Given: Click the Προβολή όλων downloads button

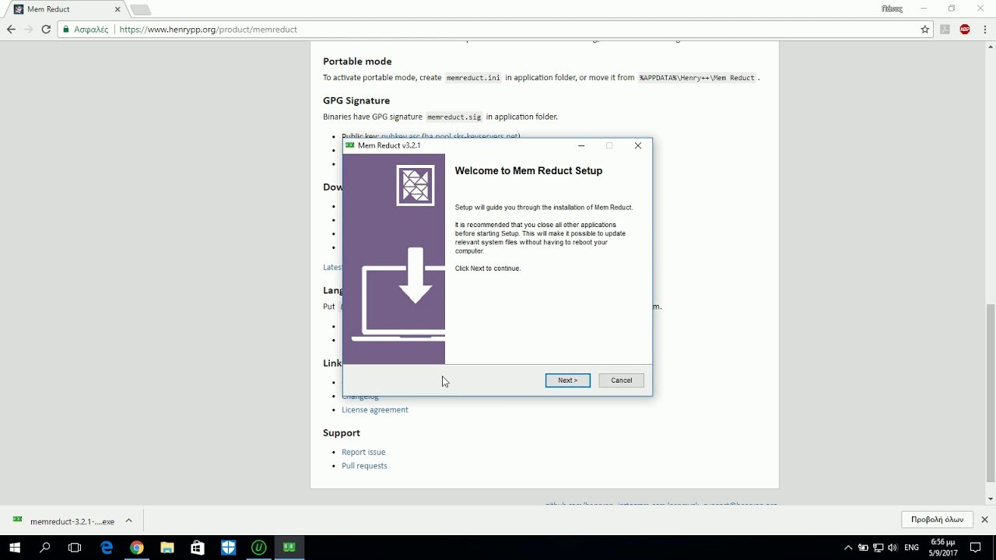Looking at the screenshot, I should [x=938, y=520].
